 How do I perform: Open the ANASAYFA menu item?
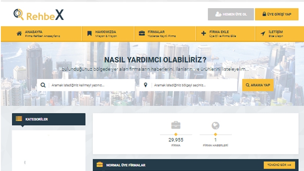click(x=42, y=34)
